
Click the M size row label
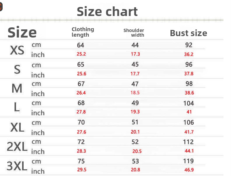(x=17, y=88)
